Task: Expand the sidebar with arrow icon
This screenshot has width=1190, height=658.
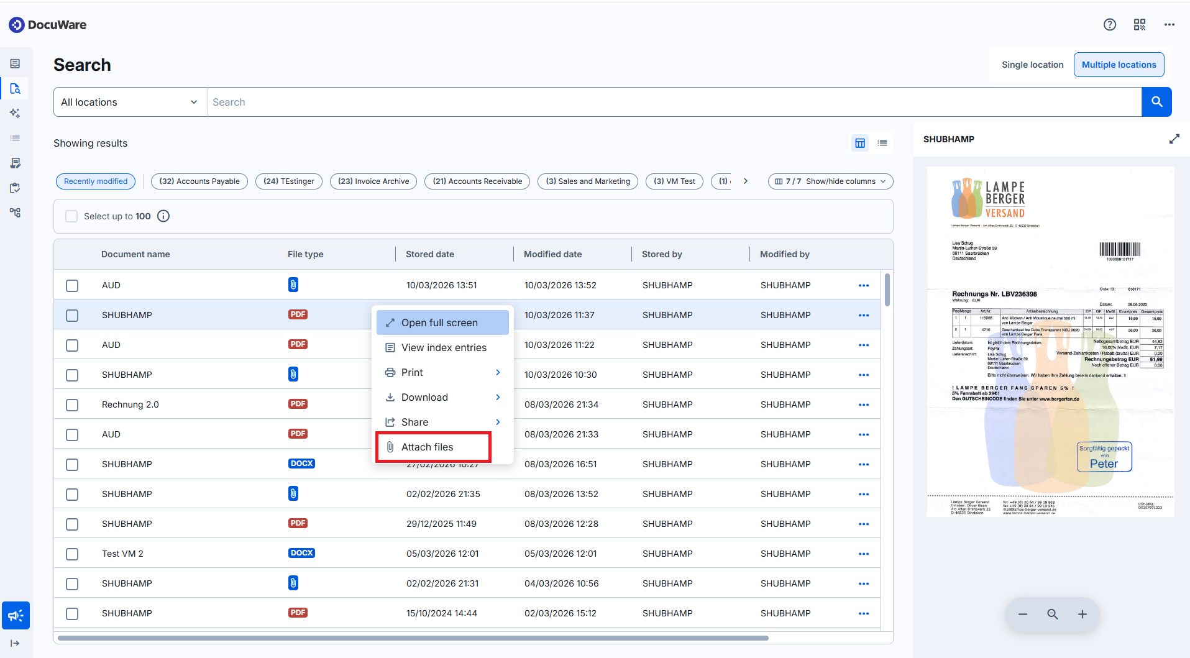Action: (15, 643)
